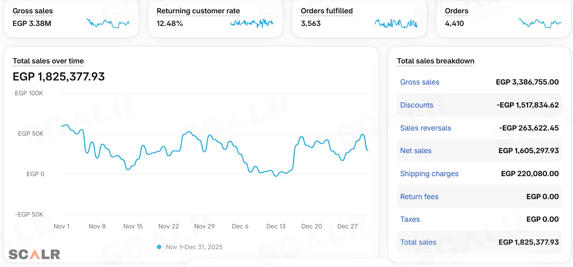Open the Discounts breakdown link
The image size is (573, 267).
click(416, 105)
